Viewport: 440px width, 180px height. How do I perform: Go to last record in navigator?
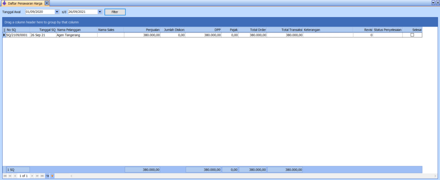tap(42, 176)
